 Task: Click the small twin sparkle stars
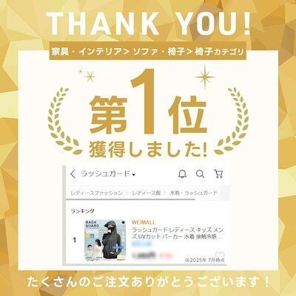tap(87, 75)
